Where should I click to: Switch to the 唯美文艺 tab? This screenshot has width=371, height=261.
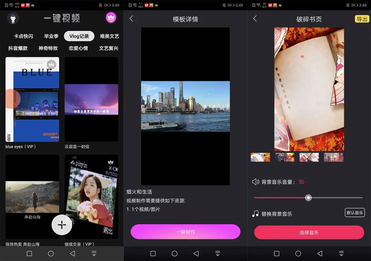(109, 36)
